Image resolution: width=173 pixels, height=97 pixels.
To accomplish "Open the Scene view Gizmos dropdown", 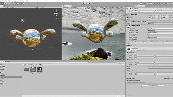I will (x=38, y=8).
